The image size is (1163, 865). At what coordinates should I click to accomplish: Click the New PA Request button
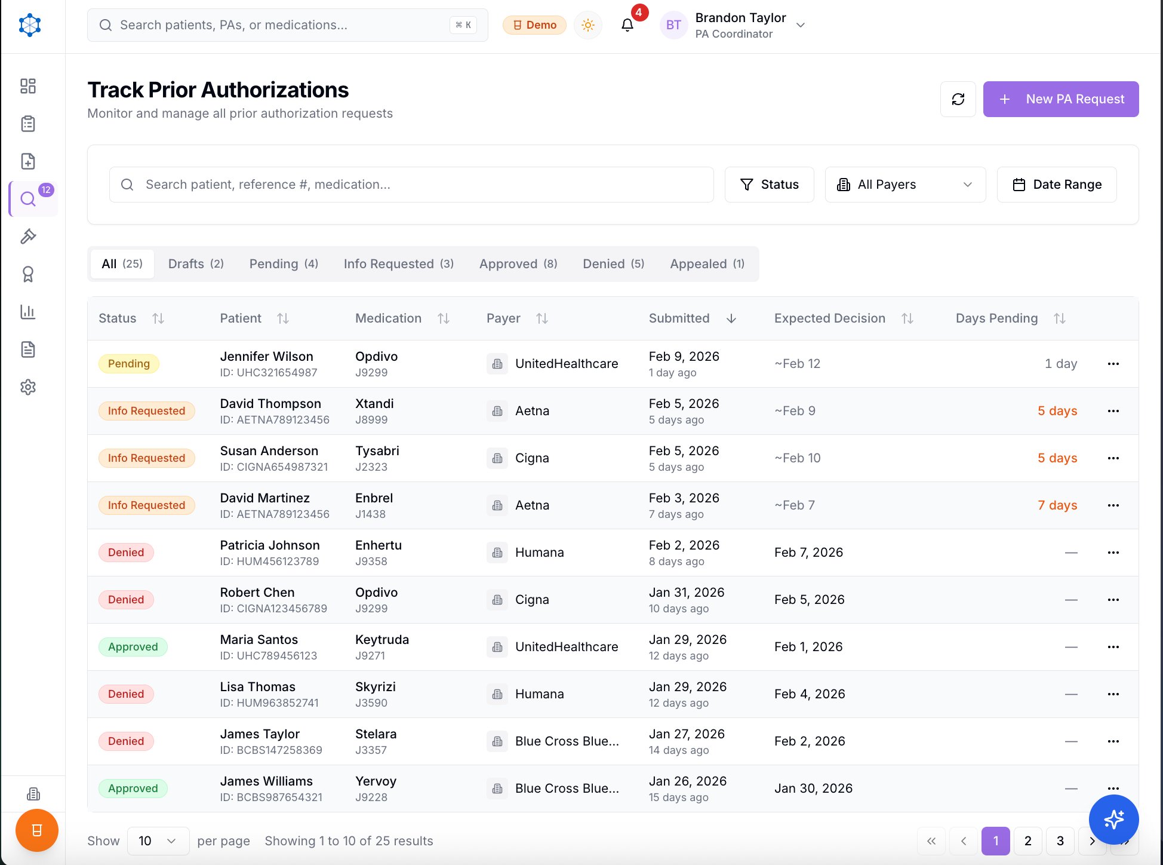coord(1061,99)
